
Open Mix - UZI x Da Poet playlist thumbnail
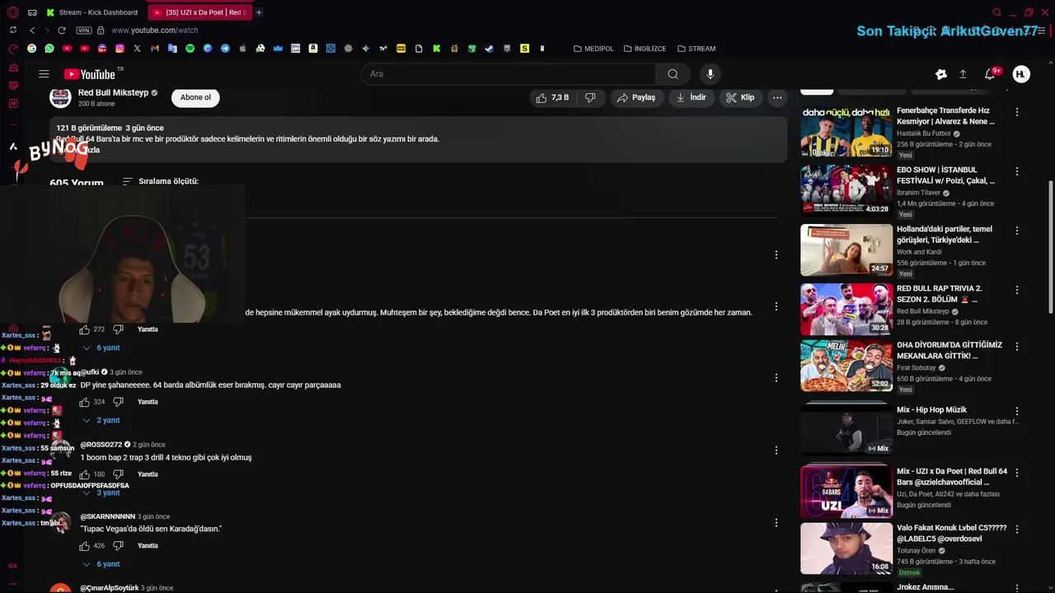pos(846,492)
